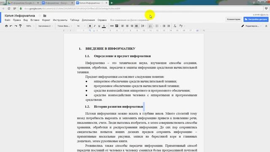The height and width of the screenshot is (152, 270).
Task: Expand the numbered list options arrow
Action: point(154,26)
